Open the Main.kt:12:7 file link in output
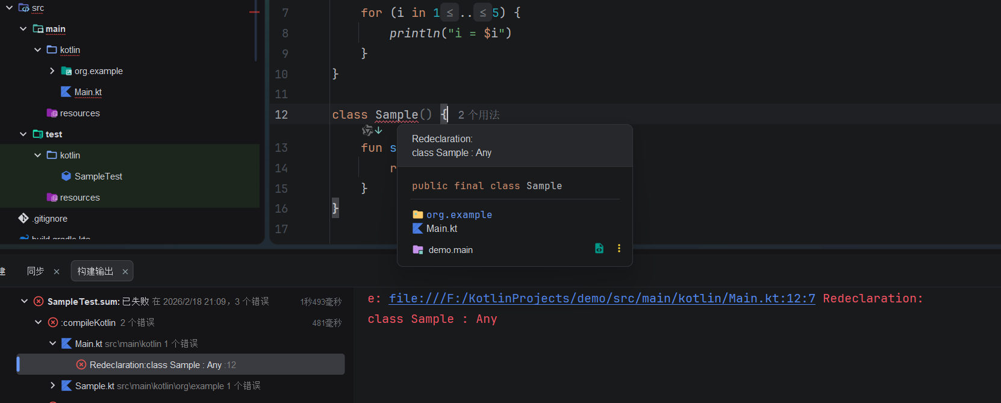This screenshot has width=1001, height=403. pyautogui.click(x=602, y=298)
